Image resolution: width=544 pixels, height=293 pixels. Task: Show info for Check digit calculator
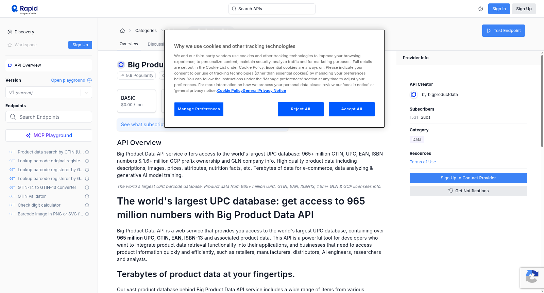point(87,205)
